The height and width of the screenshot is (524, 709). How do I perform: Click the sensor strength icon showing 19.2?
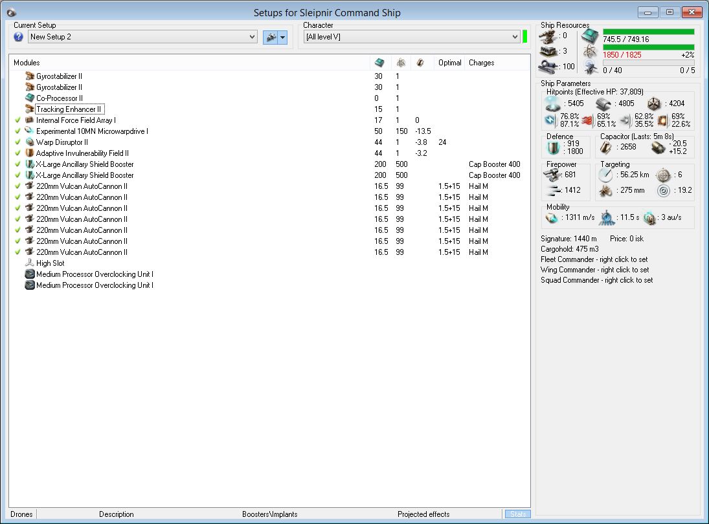tap(663, 191)
